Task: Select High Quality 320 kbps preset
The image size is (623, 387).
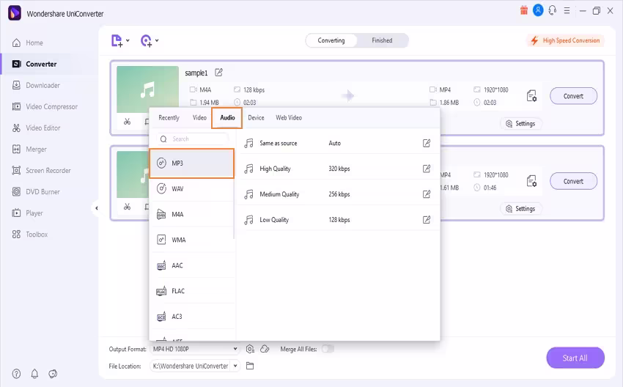Action: point(339,169)
